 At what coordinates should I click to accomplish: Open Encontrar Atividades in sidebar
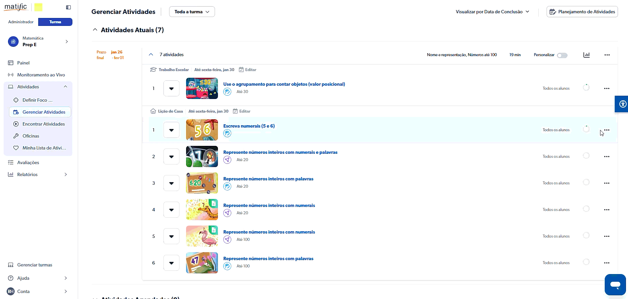click(x=44, y=124)
